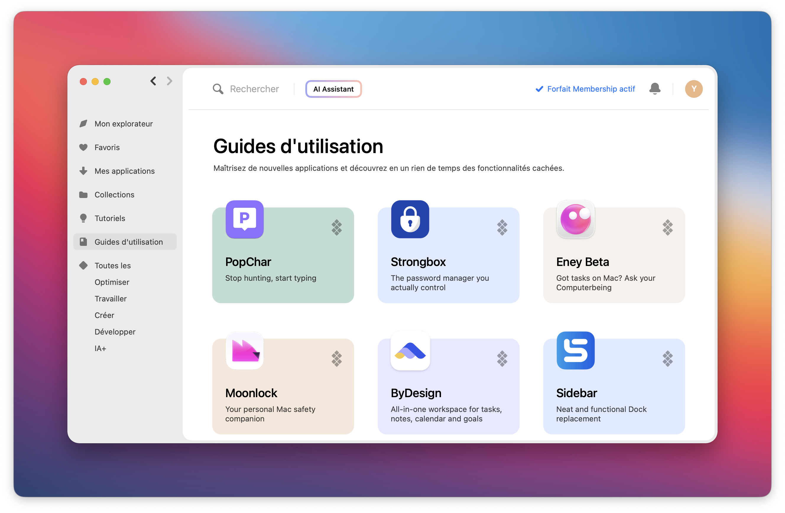
Task: Click 'Your personal Mac safety companion' text
Action: pos(270,414)
